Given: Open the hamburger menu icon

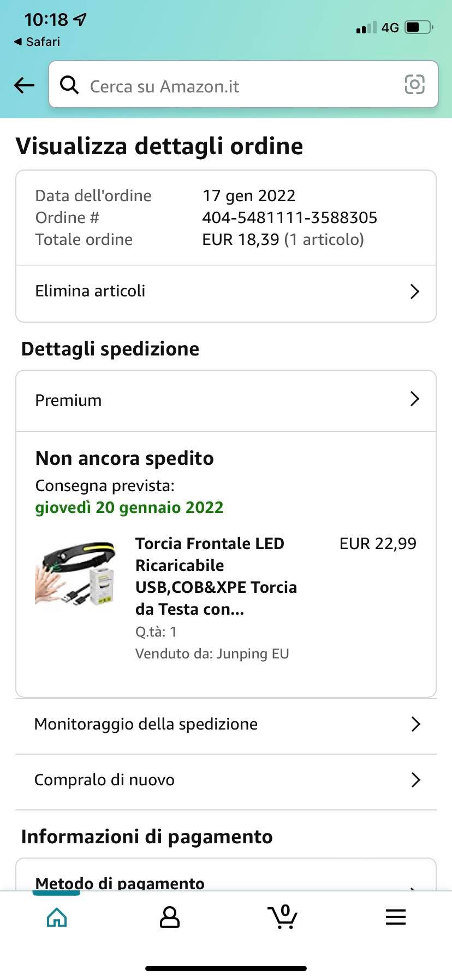Looking at the screenshot, I should coord(395,917).
